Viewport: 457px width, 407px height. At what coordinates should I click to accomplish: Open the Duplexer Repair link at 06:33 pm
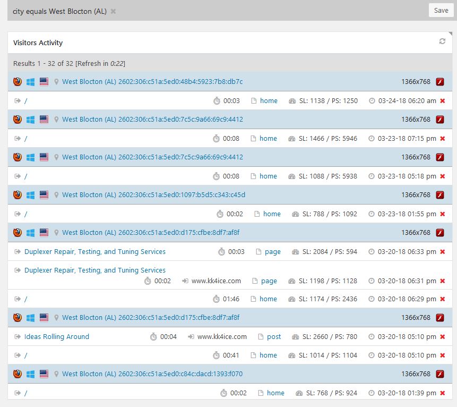coord(95,252)
